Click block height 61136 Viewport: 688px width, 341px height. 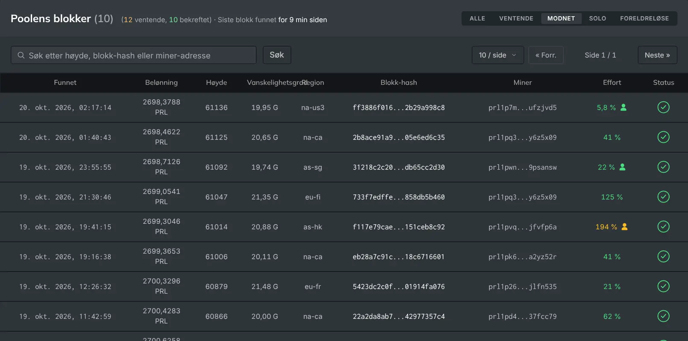[217, 107]
